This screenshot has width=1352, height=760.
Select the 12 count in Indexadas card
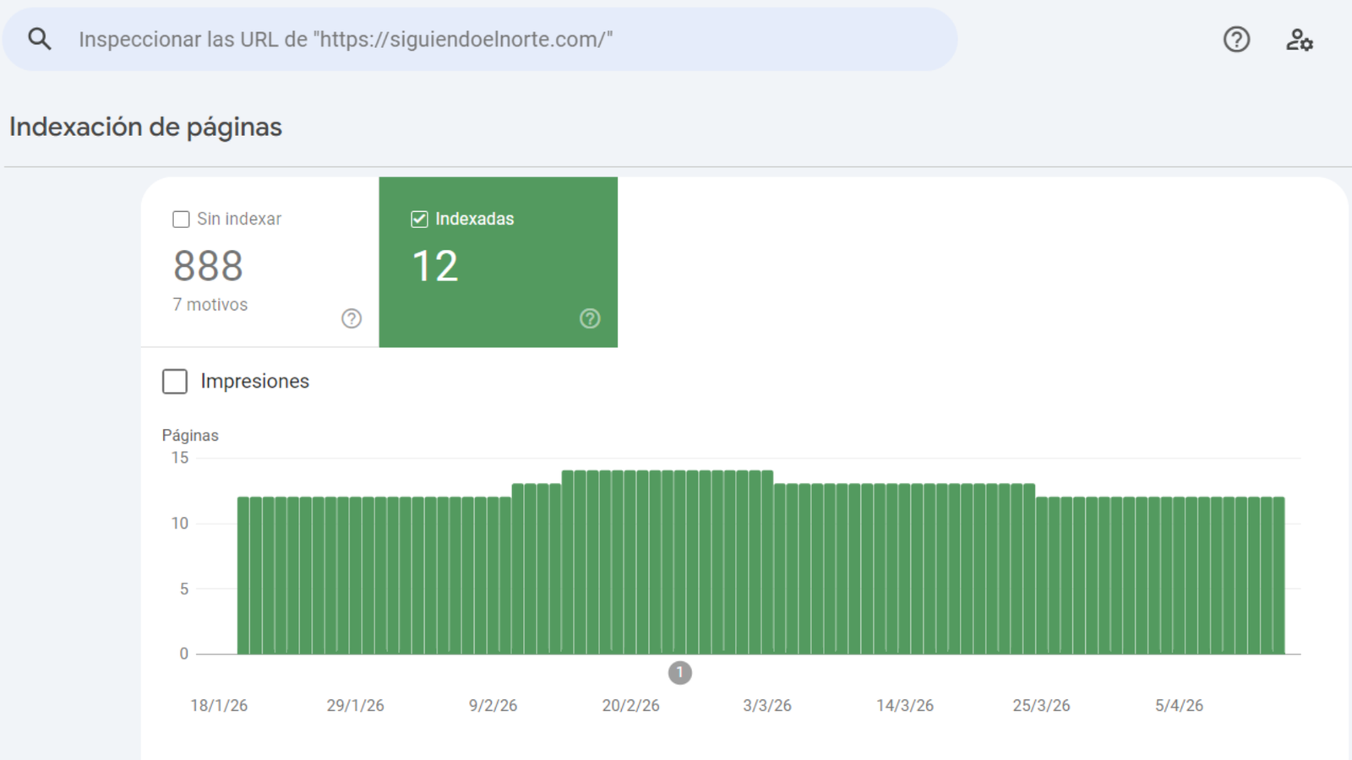click(435, 267)
